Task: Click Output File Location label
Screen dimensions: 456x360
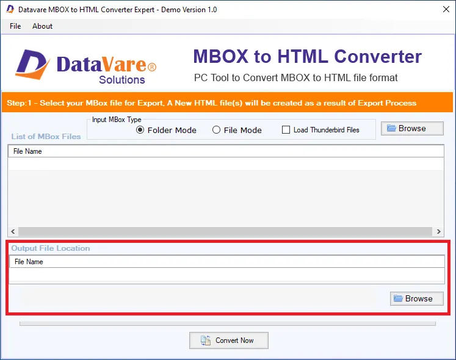Action: coord(51,248)
